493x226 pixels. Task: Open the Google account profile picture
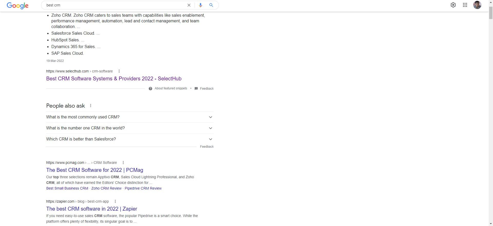[x=477, y=5]
